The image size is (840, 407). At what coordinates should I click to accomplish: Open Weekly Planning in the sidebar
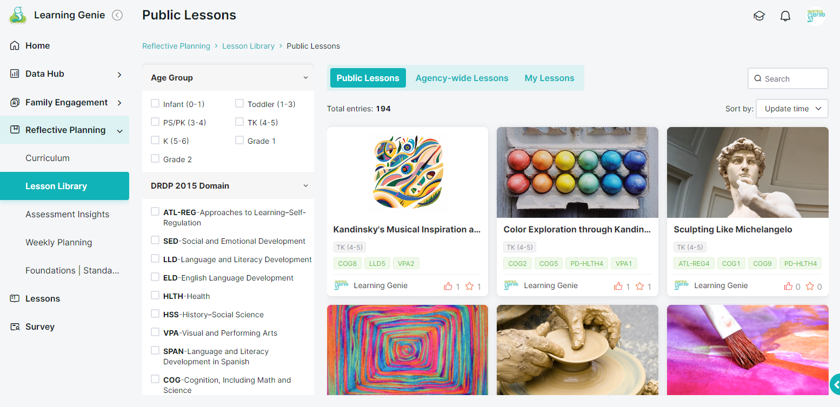58,242
